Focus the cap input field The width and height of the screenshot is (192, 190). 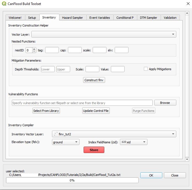click(75, 50)
